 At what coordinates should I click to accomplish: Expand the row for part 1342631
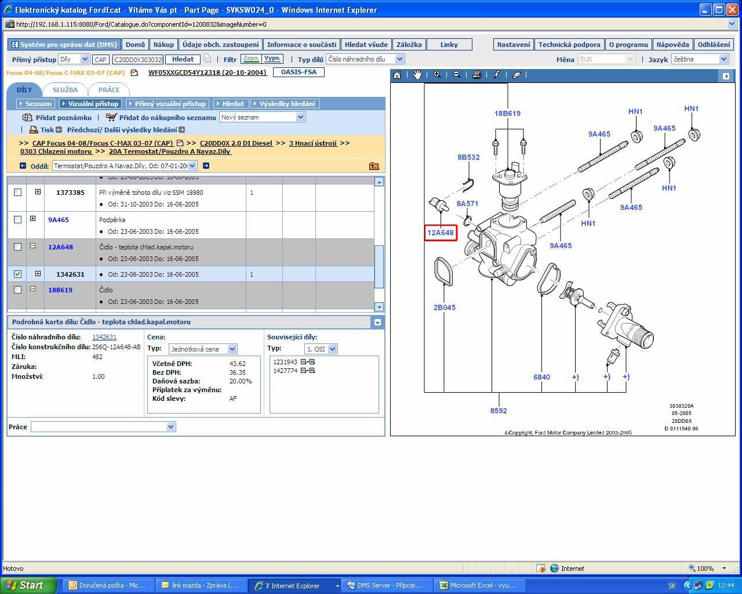click(38, 274)
